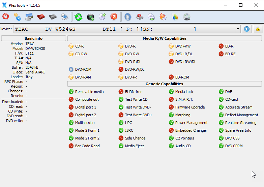Select the 'BD-ROM' media label
This screenshot has height=187, width=264.
tap(182, 77)
